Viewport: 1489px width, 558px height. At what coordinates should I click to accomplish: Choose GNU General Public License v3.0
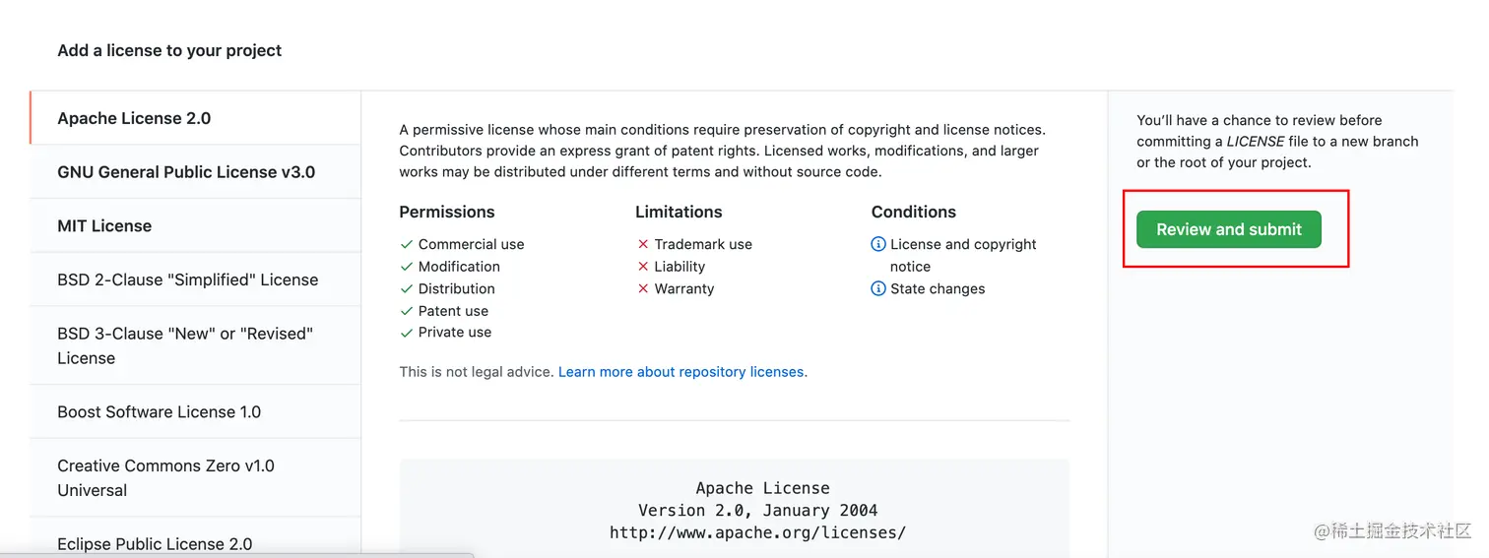click(195, 172)
